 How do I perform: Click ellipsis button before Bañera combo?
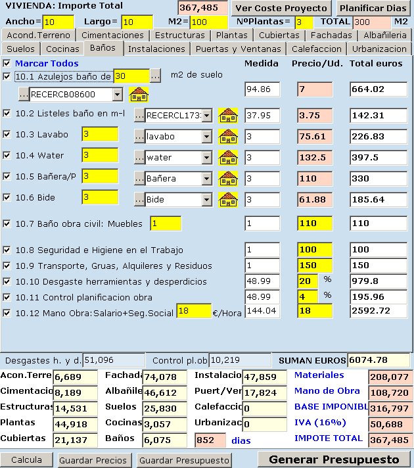pos(139,179)
